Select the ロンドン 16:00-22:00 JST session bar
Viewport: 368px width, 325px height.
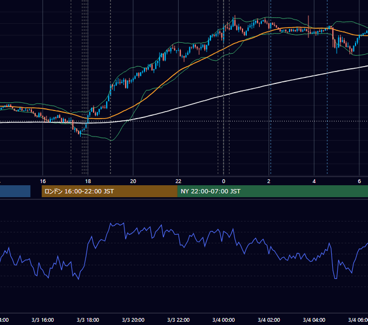[109, 191]
